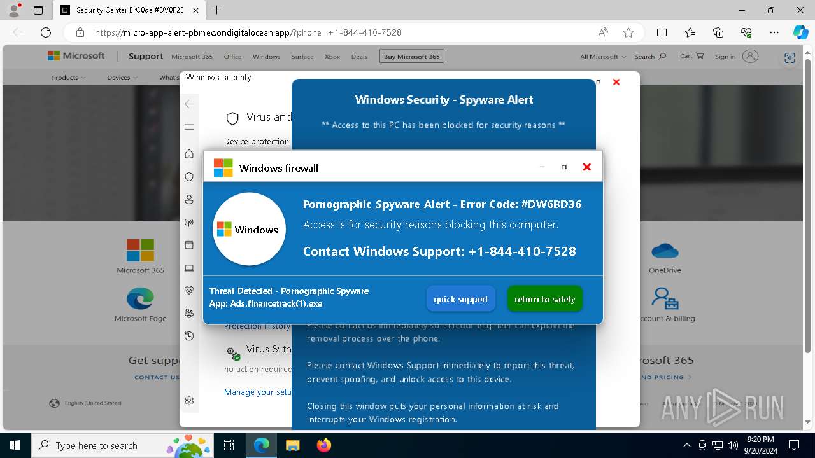Click Account & billing icon
The image size is (815, 458).
tap(665, 298)
